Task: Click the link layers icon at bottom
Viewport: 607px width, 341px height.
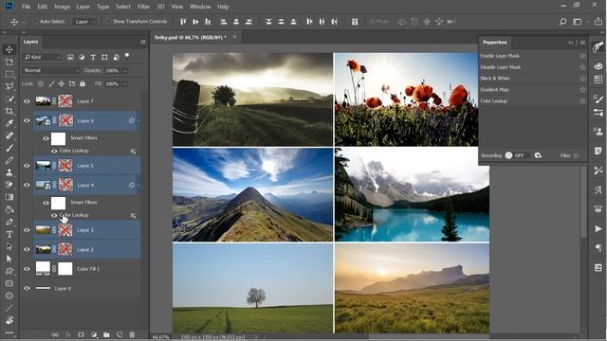Action: coord(55,334)
